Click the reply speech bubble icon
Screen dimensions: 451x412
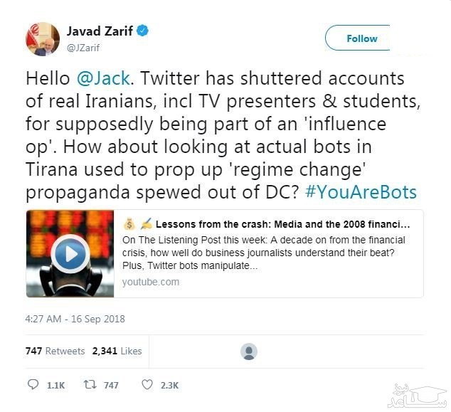33,384
